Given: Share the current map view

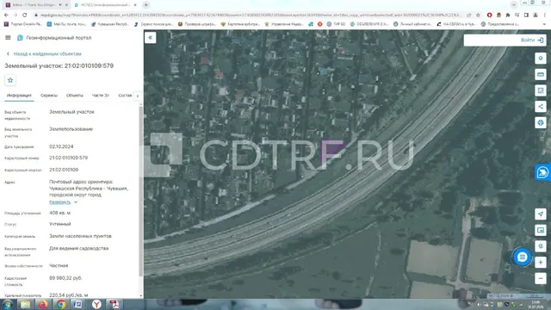Looking at the screenshot, I should pos(541,107).
